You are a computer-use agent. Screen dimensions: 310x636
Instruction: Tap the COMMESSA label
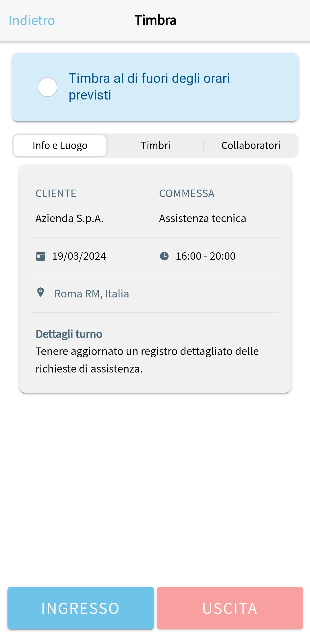tap(187, 194)
